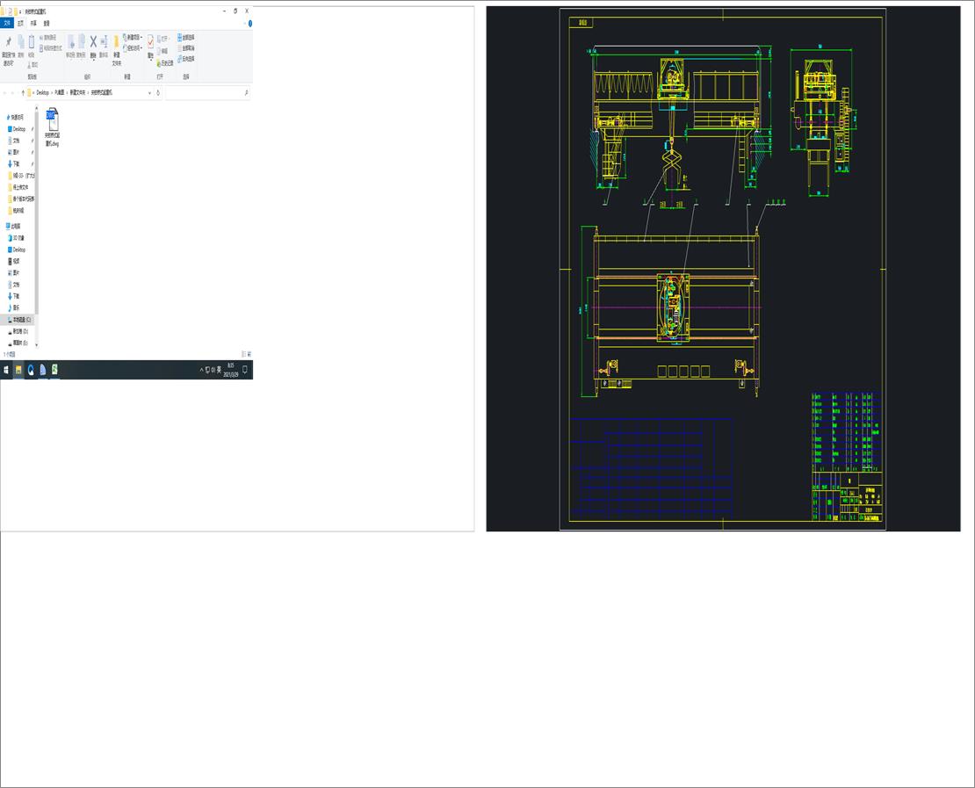Select Desktop under This PC
The height and width of the screenshot is (788, 975).
[18, 249]
